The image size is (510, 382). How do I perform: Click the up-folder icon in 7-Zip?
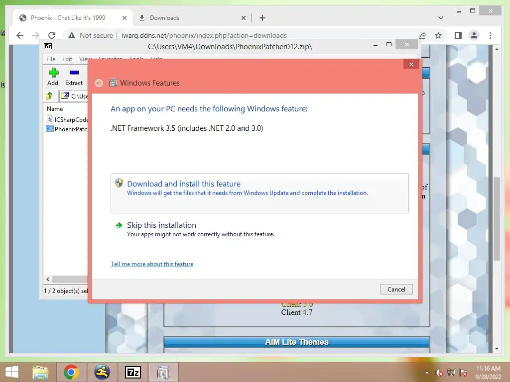(49, 96)
